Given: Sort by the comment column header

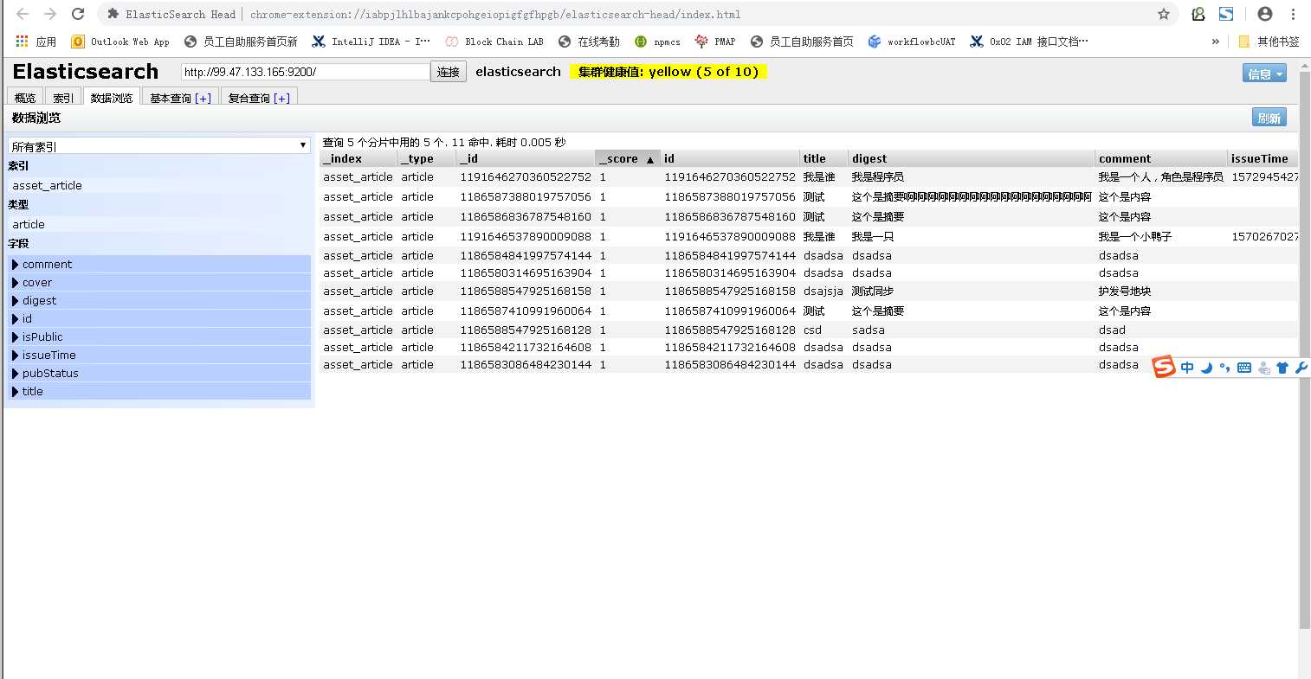Looking at the screenshot, I should (x=1161, y=158).
